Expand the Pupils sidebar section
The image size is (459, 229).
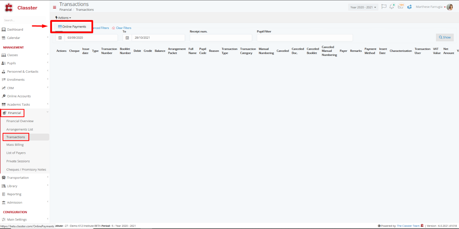[48, 62]
